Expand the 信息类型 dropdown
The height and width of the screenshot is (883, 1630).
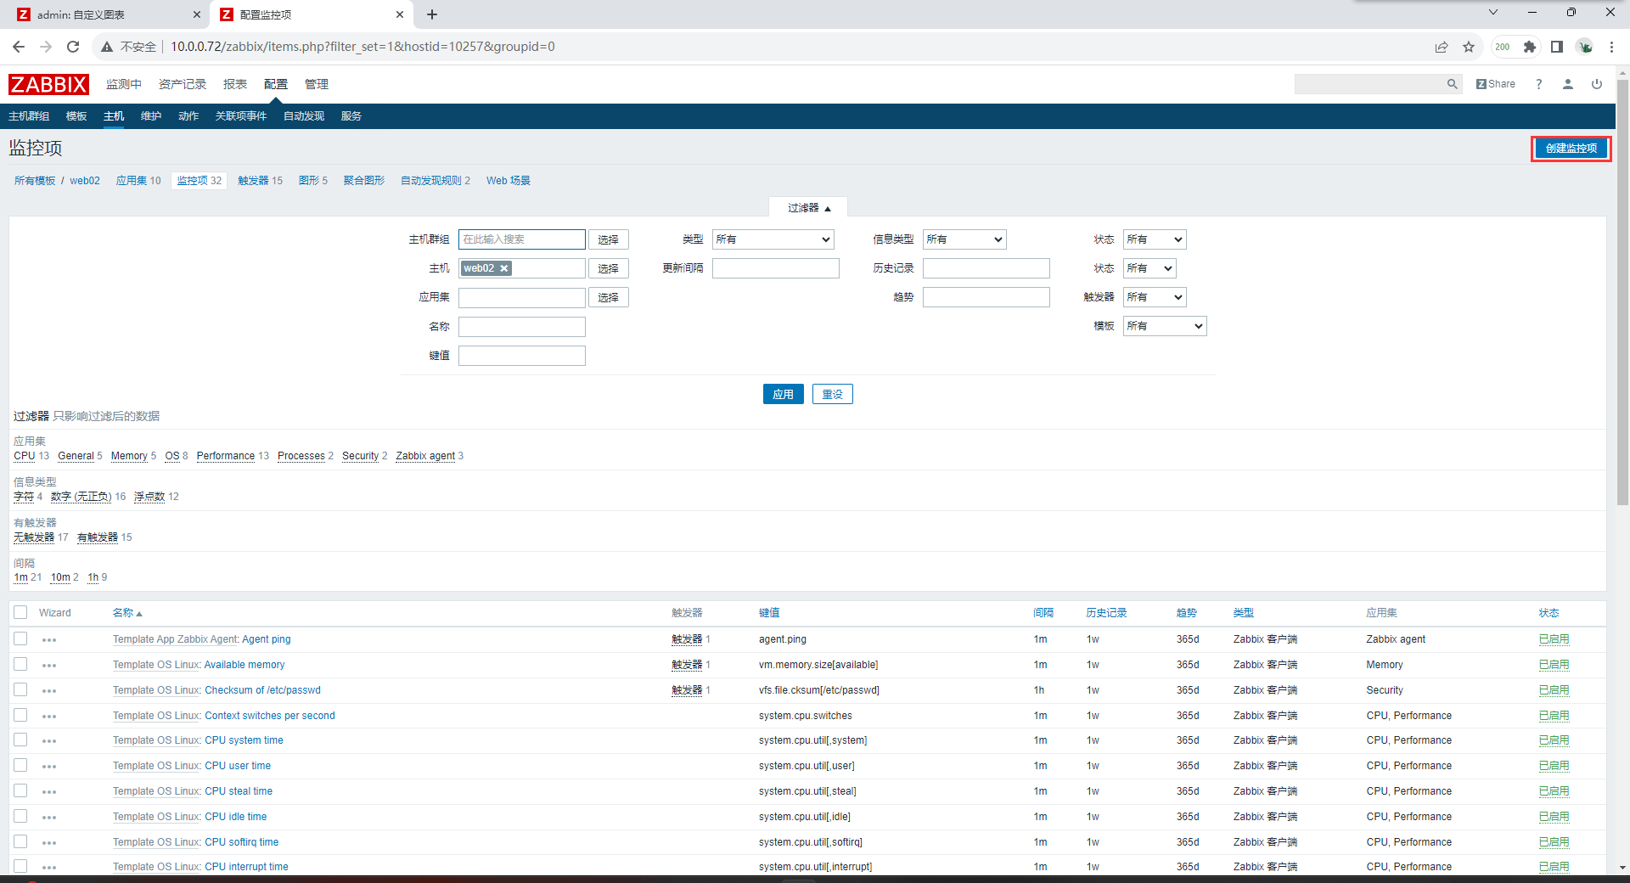[x=964, y=239]
